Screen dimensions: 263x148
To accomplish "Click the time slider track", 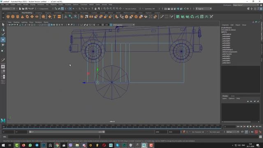I will point(112,127).
